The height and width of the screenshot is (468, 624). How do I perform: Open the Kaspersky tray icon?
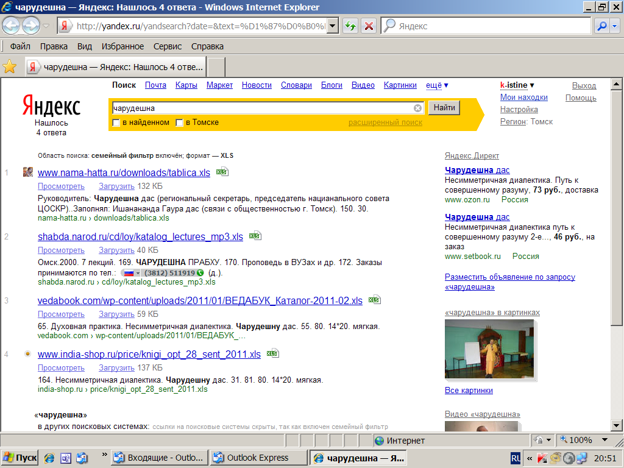542,458
